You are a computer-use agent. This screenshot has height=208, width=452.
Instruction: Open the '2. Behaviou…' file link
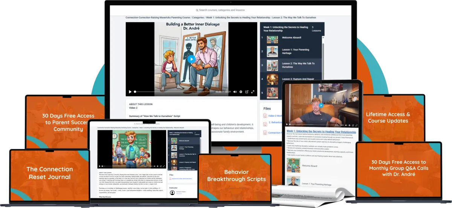[275, 123]
